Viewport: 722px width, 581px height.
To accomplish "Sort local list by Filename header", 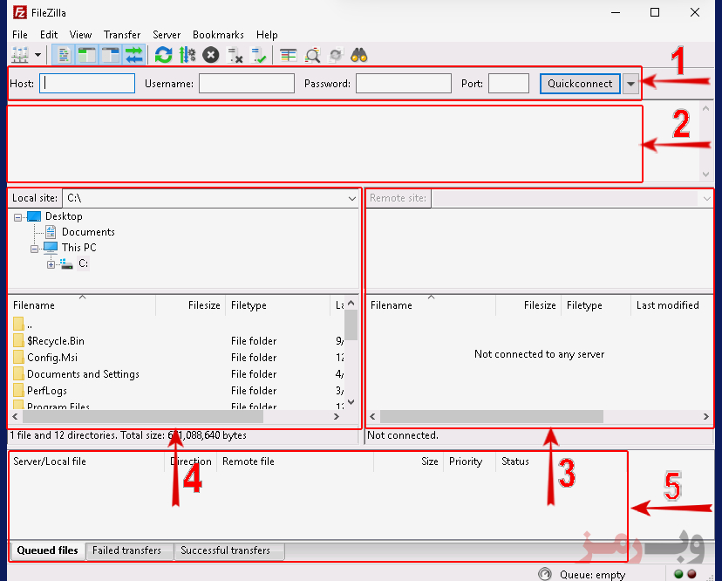I will (x=82, y=305).
